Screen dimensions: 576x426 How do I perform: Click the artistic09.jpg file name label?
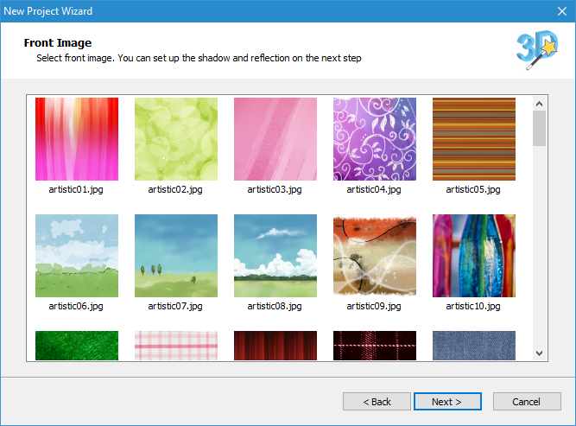coord(374,306)
